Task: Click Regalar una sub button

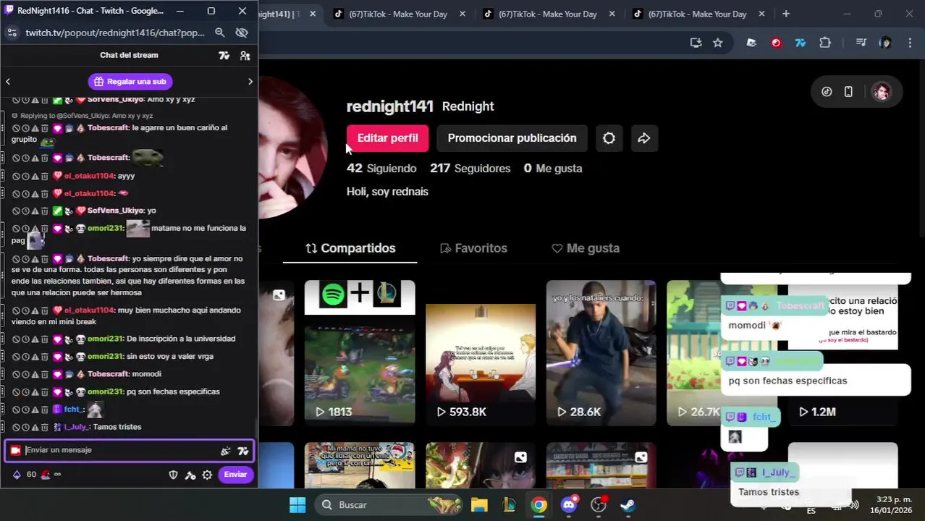Action: (130, 82)
